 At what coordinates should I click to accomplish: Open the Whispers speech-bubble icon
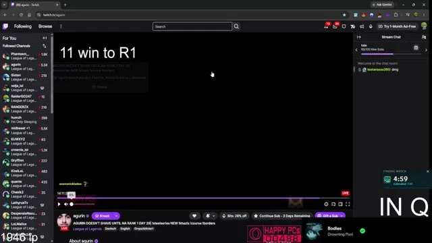[x=344, y=26]
